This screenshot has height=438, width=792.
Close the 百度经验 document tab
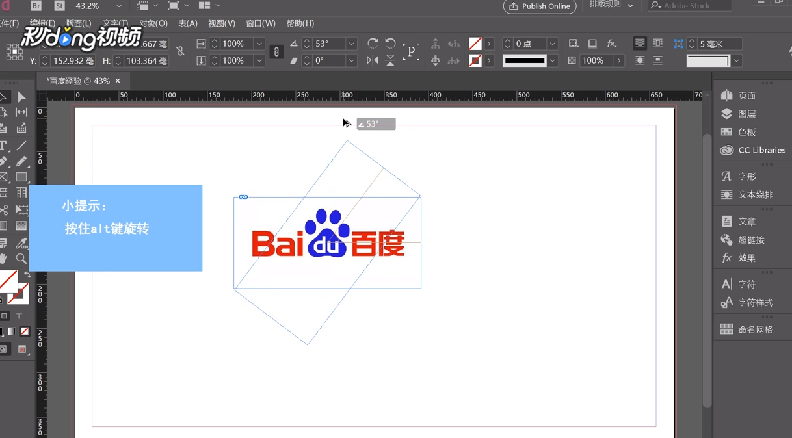pyautogui.click(x=118, y=81)
